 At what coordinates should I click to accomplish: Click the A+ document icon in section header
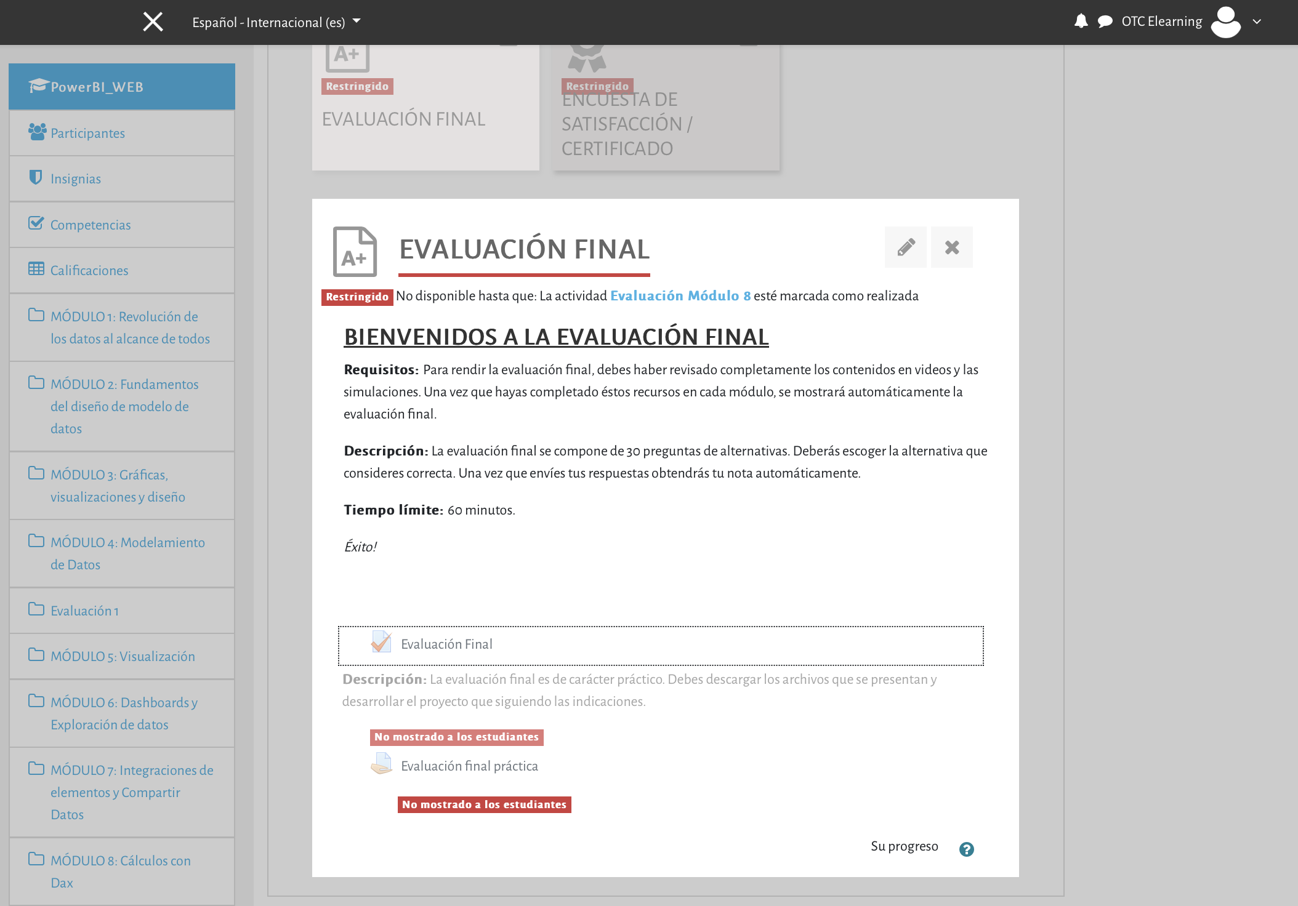355,252
